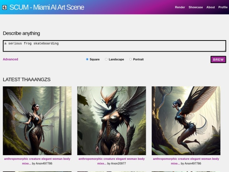Focus the Describe anything prompt text box
229x172 pixels.
[x=114, y=46]
